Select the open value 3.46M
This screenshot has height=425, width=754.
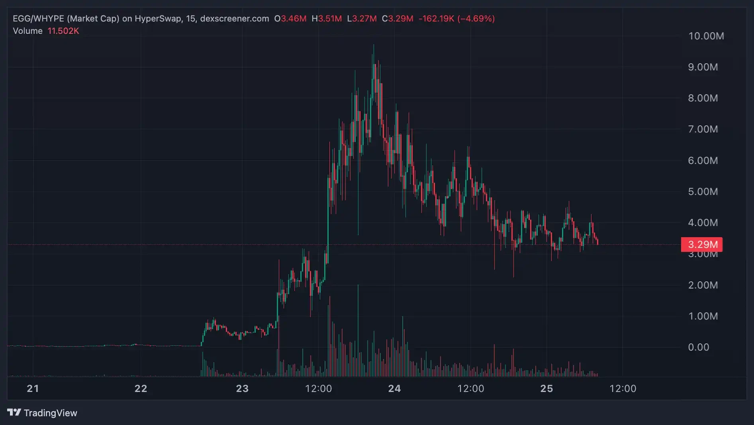pyautogui.click(x=294, y=19)
